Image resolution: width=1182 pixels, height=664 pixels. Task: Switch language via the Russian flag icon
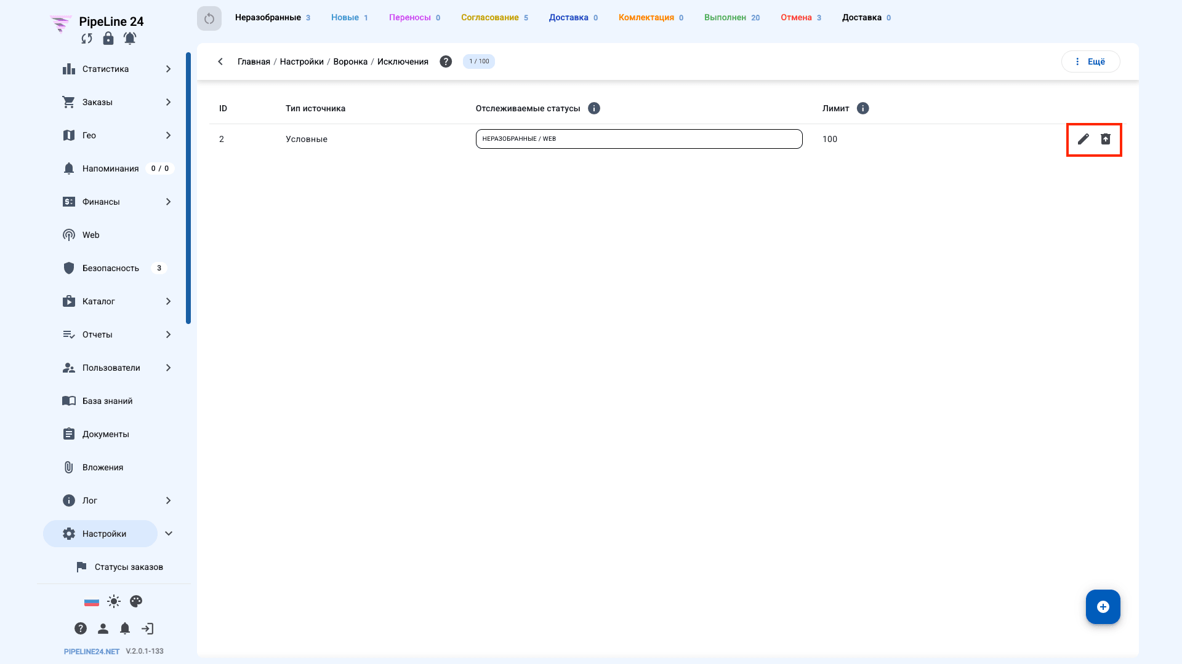(92, 602)
